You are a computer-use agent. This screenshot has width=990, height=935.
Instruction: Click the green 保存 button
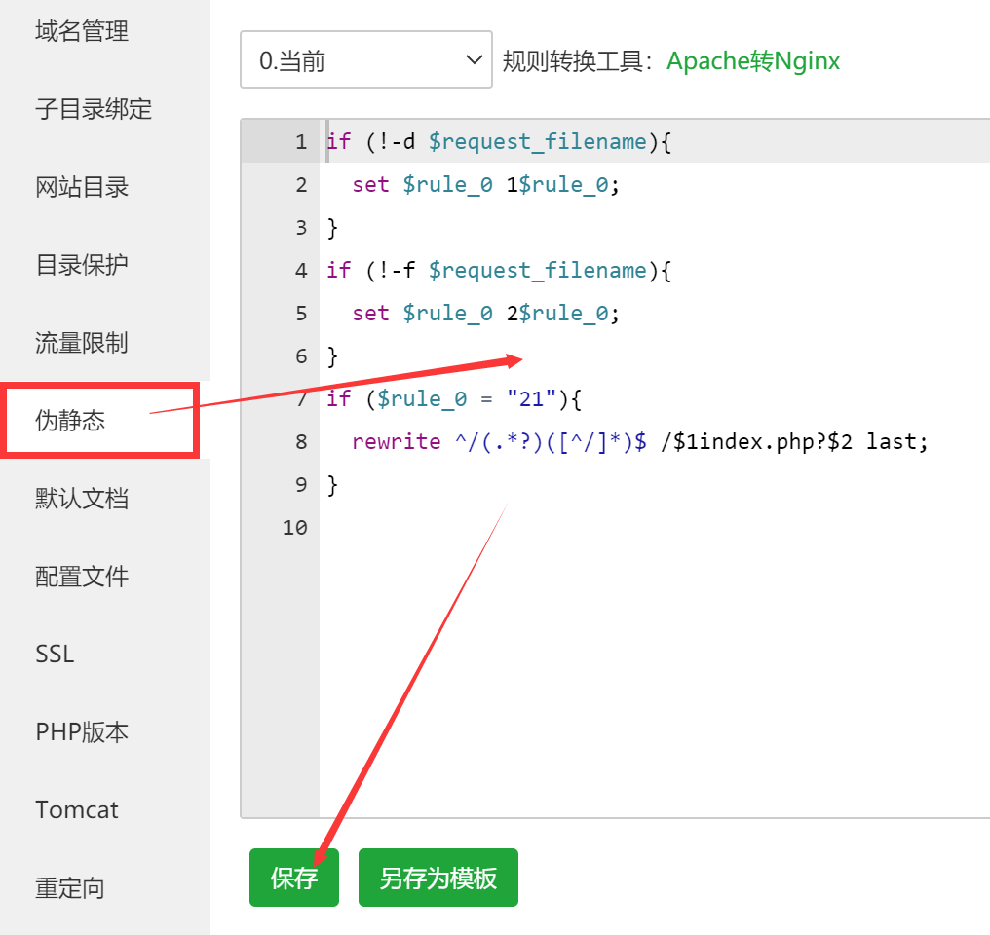(x=293, y=878)
